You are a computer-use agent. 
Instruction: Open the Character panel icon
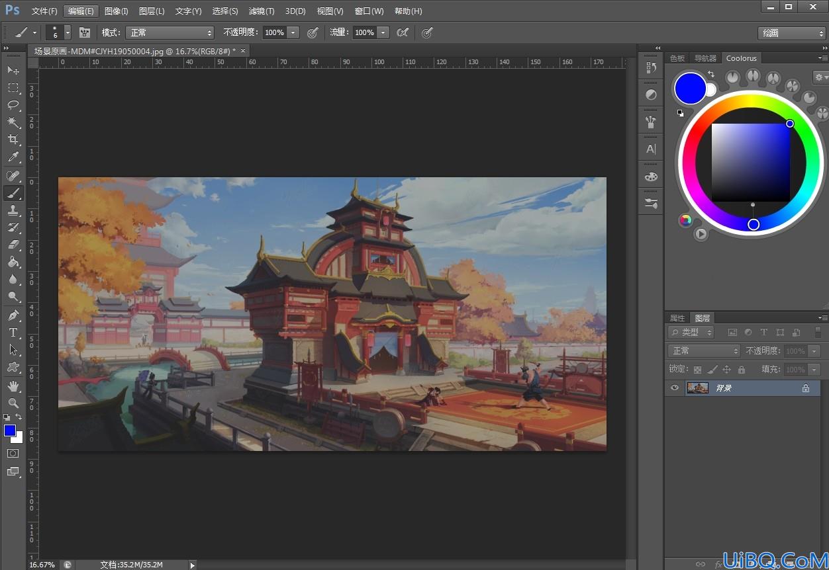tap(651, 149)
